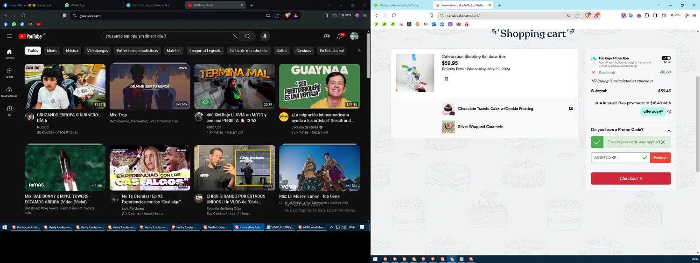Viewport: 700px width, 263px height.
Task: Click the YouTube create video icon
Action: 327,36
